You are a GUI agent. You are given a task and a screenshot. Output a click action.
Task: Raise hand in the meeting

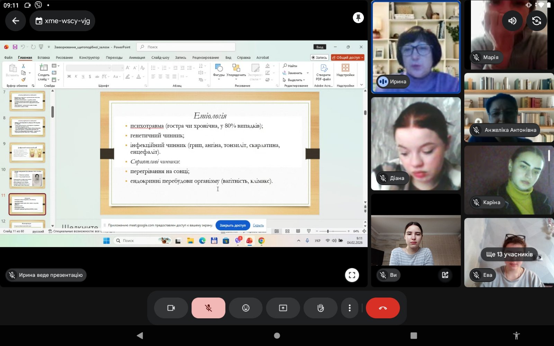(x=320, y=308)
